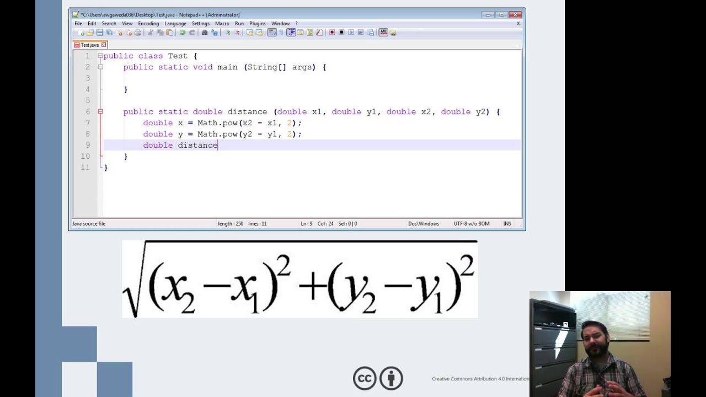The width and height of the screenshot is (706, 397).
Task: Print the document using printer icon
Action: pyautogui.click(x=138, y=33)
